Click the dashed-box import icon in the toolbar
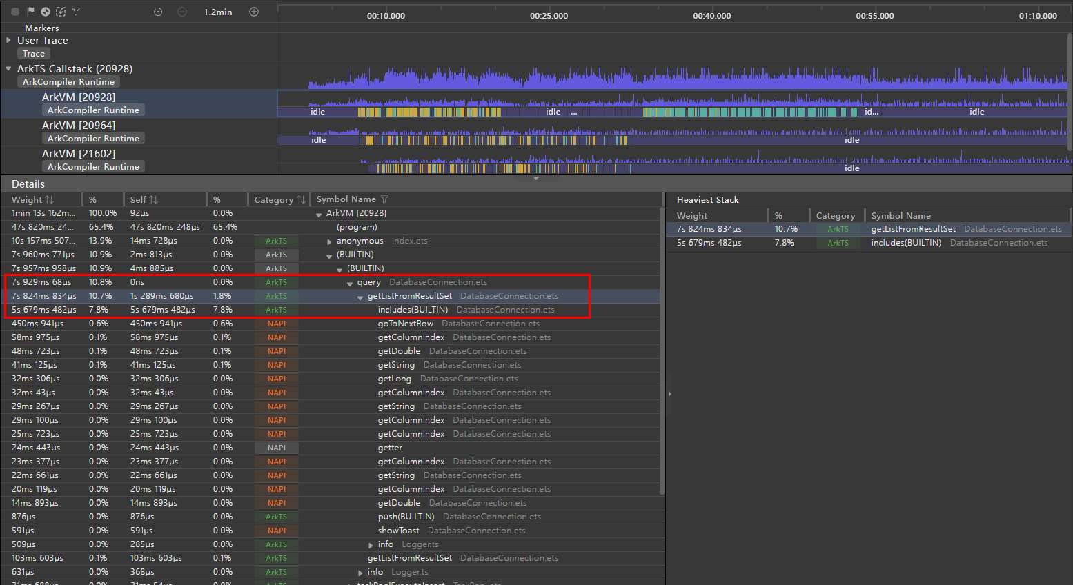Screen dimensions: 1073x585 click(x=61, y=12)
